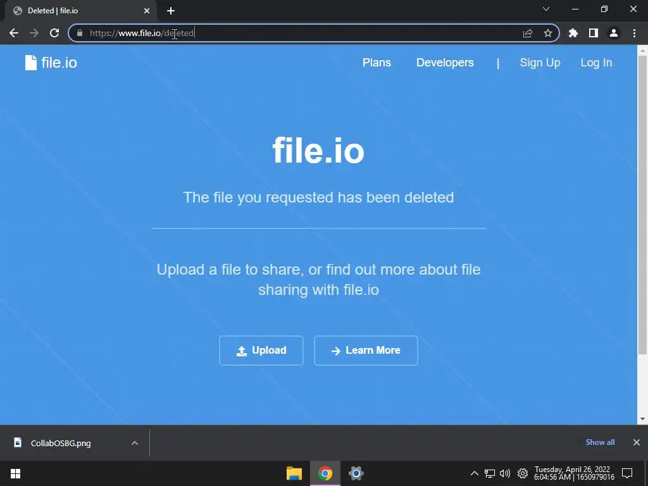View site info via padlock icon
The height and width of the screenshot is (486, 648).
[x=80, y=33]
